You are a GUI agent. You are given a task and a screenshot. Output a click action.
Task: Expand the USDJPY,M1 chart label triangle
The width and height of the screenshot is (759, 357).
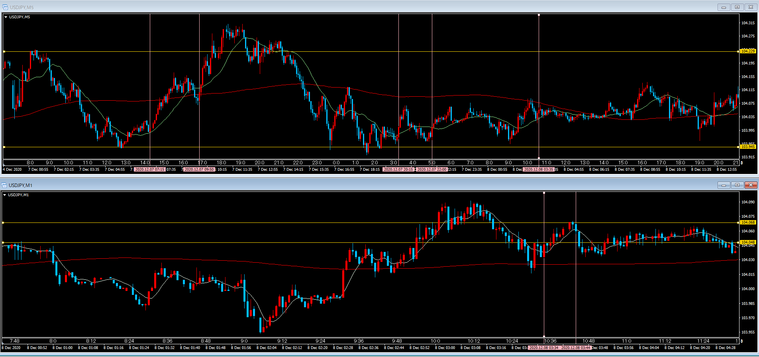point(5,195)
